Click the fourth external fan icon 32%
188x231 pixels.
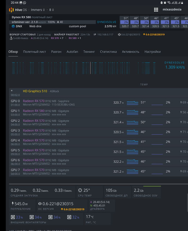tap(69, 217)
